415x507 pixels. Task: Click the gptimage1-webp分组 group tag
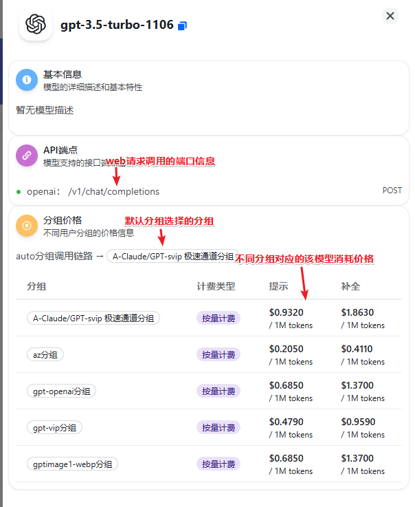72,464
